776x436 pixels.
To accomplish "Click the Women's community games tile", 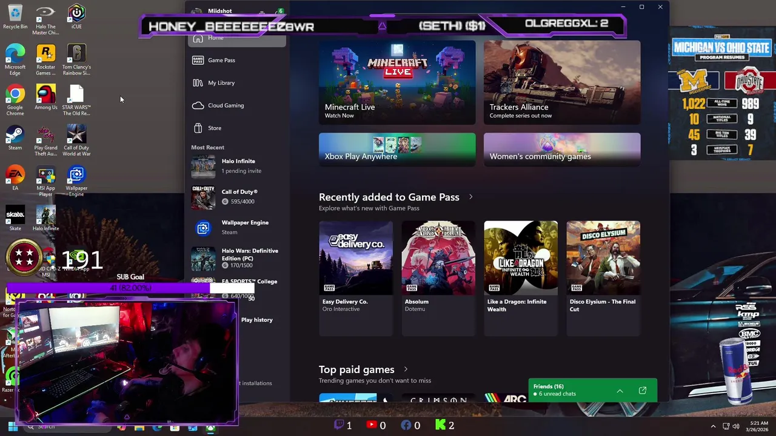I will point(562,149).
